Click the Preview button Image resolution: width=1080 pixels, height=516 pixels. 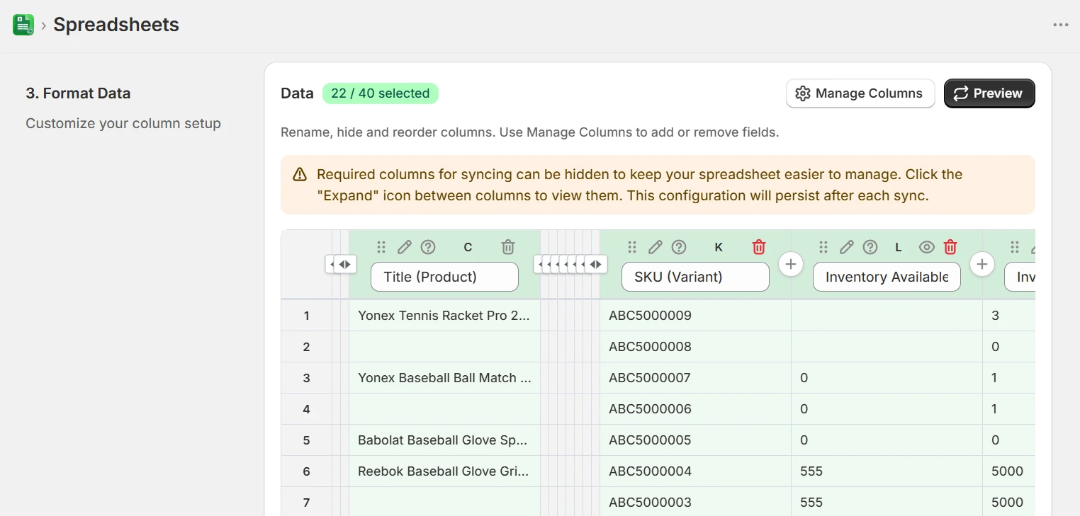[989, 93]
